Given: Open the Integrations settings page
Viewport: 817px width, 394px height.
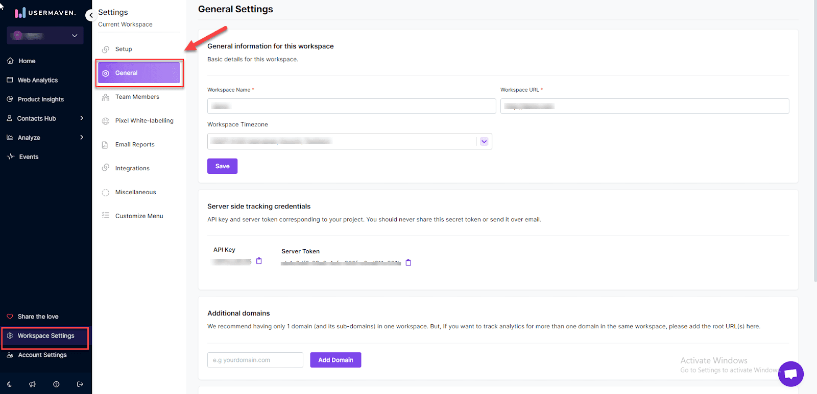Looking at the screenshot, I should pos(132,168).
